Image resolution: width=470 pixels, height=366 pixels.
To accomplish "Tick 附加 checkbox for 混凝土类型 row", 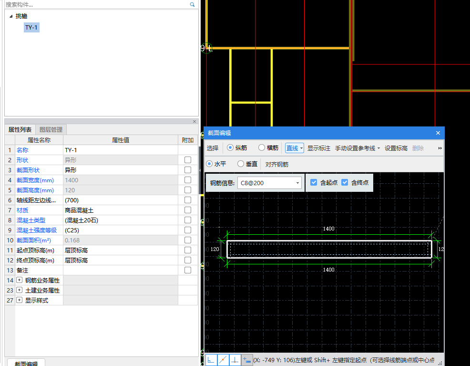I will (x=188, y=220).
